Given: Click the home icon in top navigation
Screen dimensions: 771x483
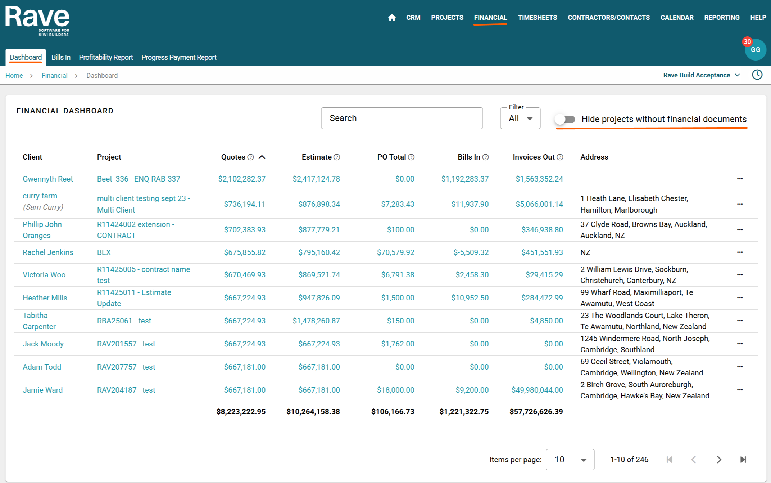Looking at the screenshot, I should 392,18.
